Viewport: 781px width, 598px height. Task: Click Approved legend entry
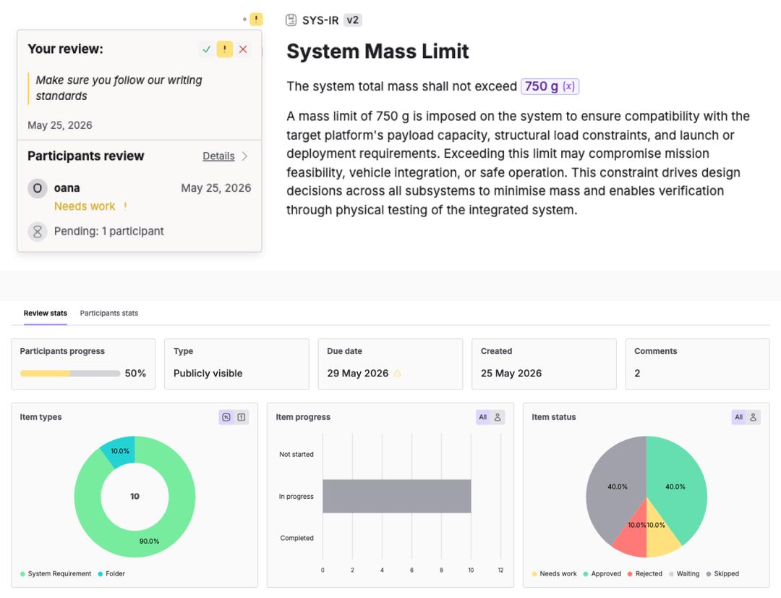[602, 573]
